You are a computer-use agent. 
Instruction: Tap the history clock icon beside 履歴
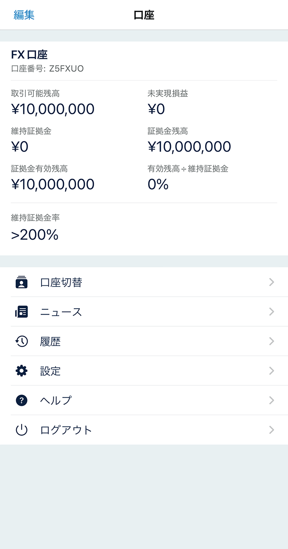(x=22, y=341)
